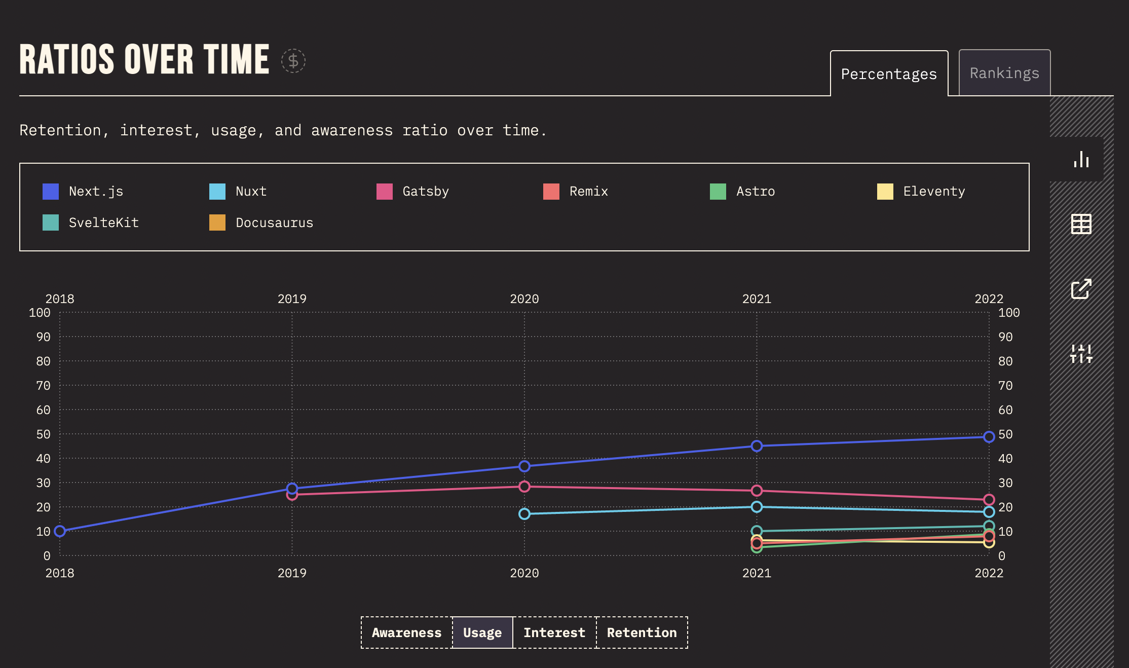Click Nuxt 2021 data point
Viewport: 1129px width, 668px height.
[x=757, y=507]
